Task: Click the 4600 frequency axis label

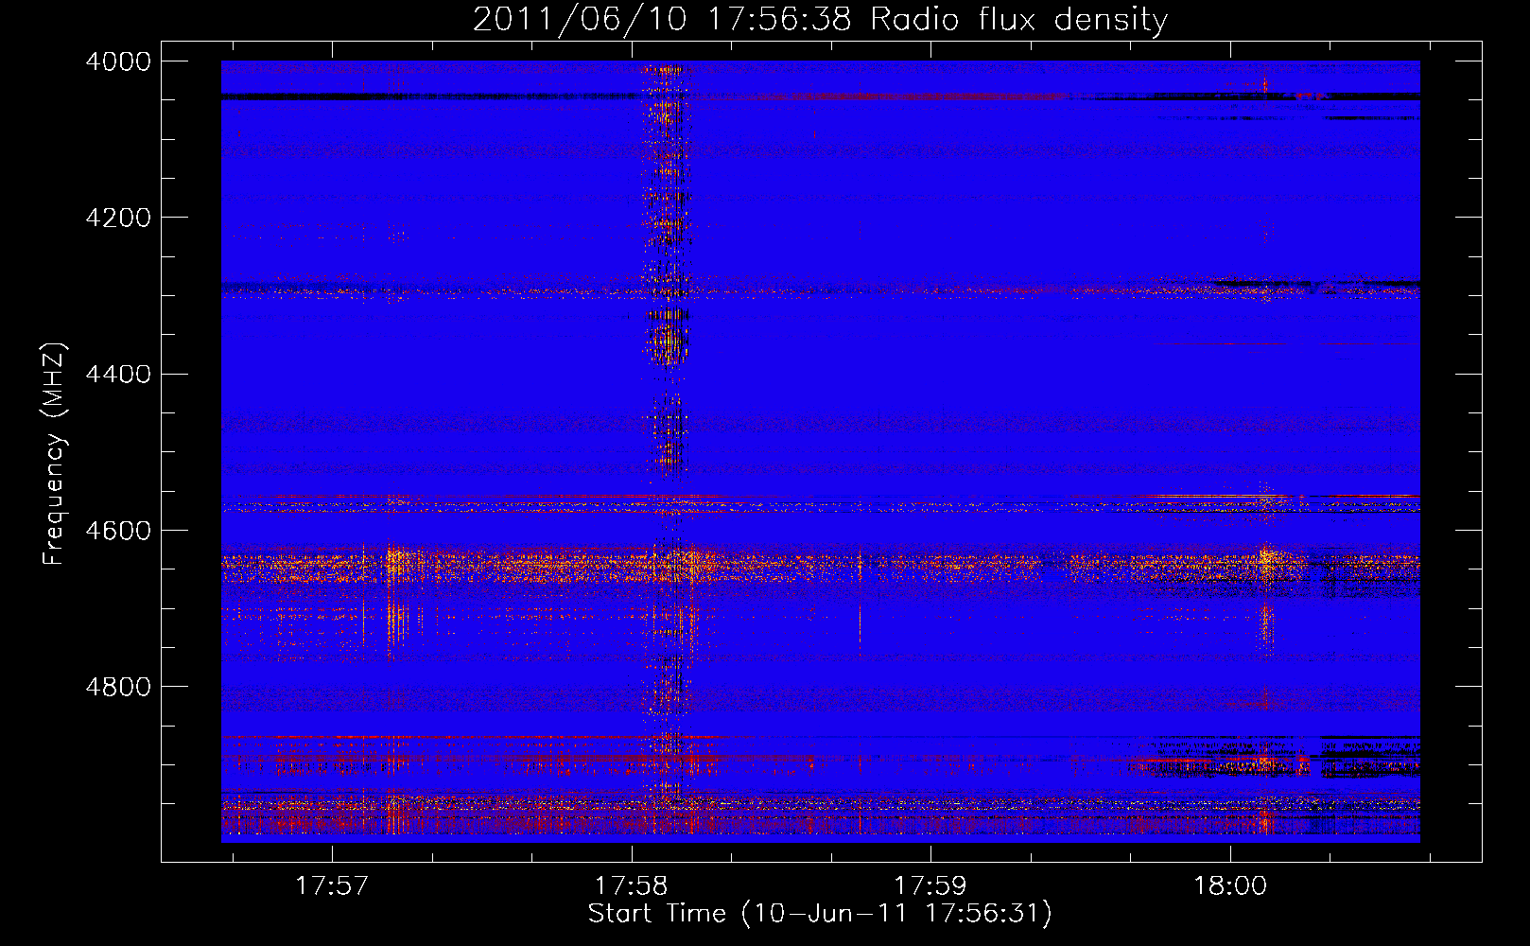Action: click(117, 531)
